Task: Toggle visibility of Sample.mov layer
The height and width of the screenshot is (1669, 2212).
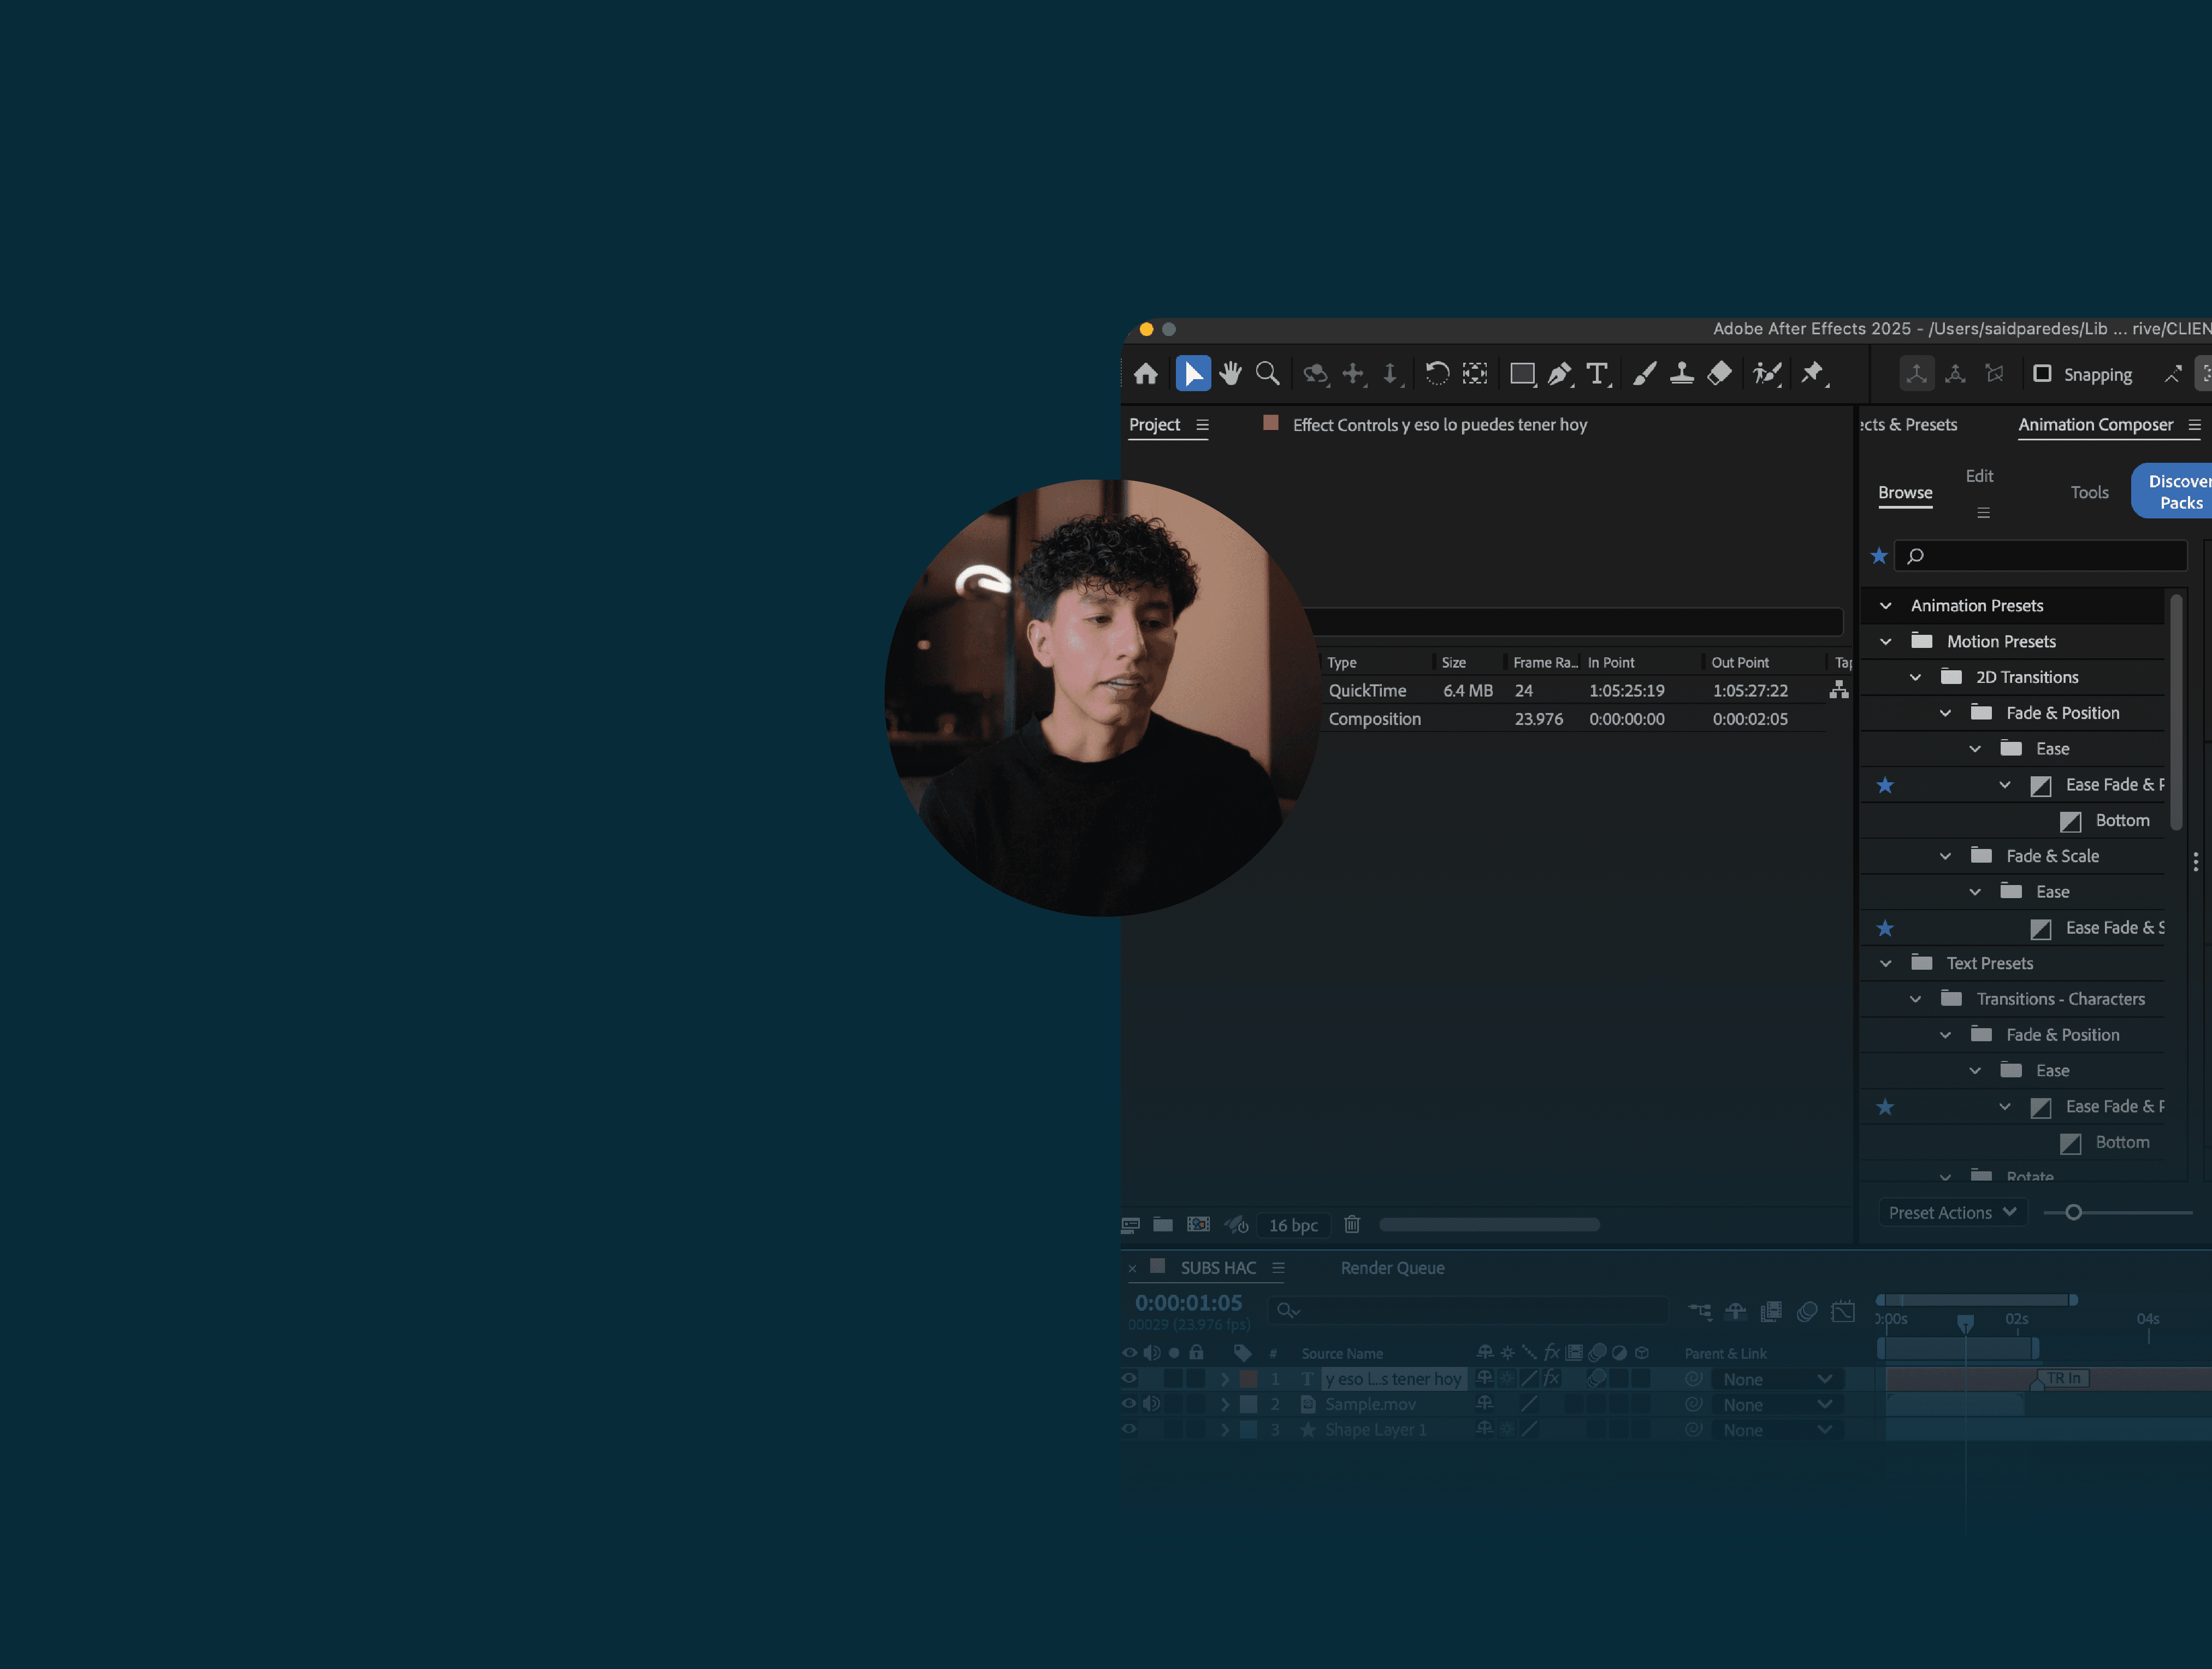Action: click(1129, 1404)
